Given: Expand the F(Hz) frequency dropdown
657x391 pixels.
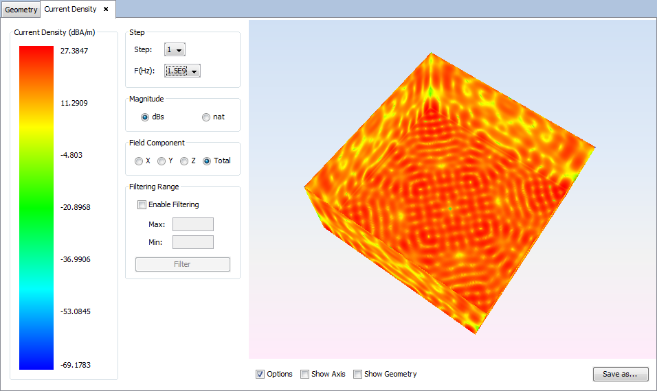Looking at the screenshot, I should (183, 71).
